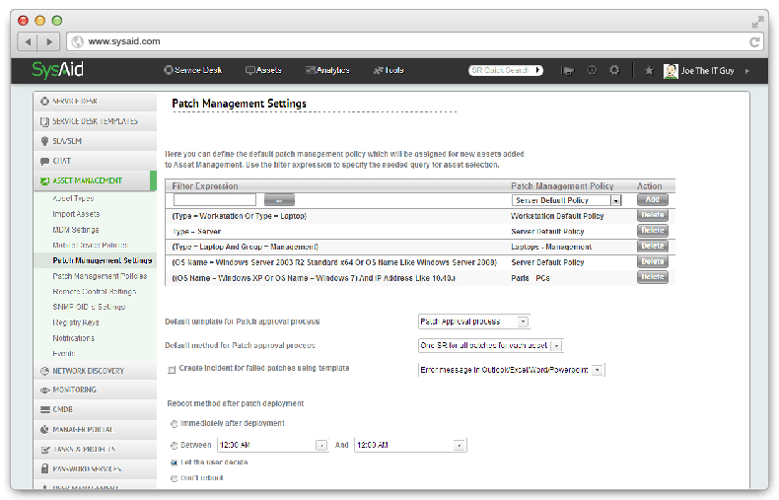Open Tools top menu
This screenshot has width=779, height=500.
[x=389, y=70]
